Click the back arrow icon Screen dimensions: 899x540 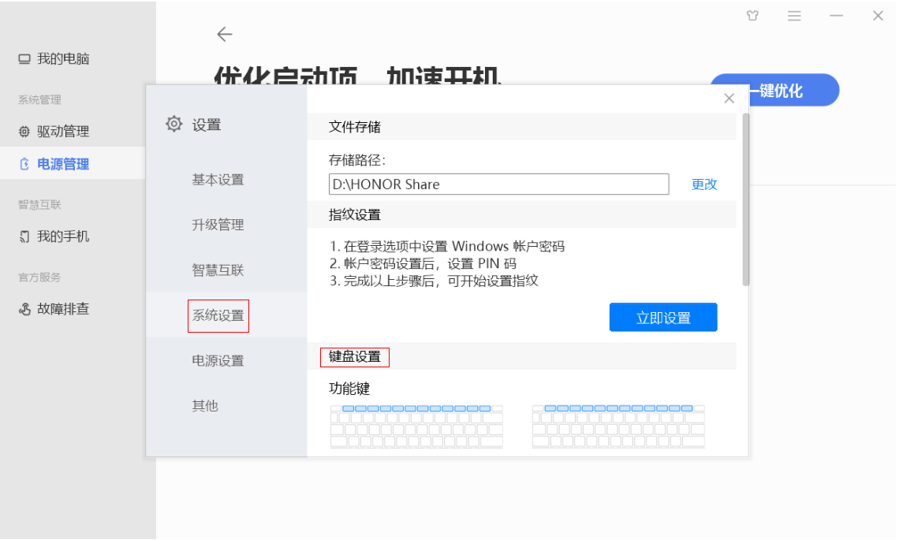pyautogui.click(x=225, y=34)
